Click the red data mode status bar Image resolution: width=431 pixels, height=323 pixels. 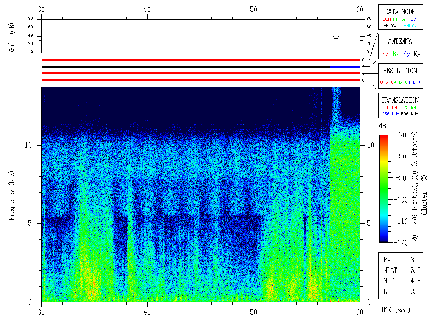[201, 60]
